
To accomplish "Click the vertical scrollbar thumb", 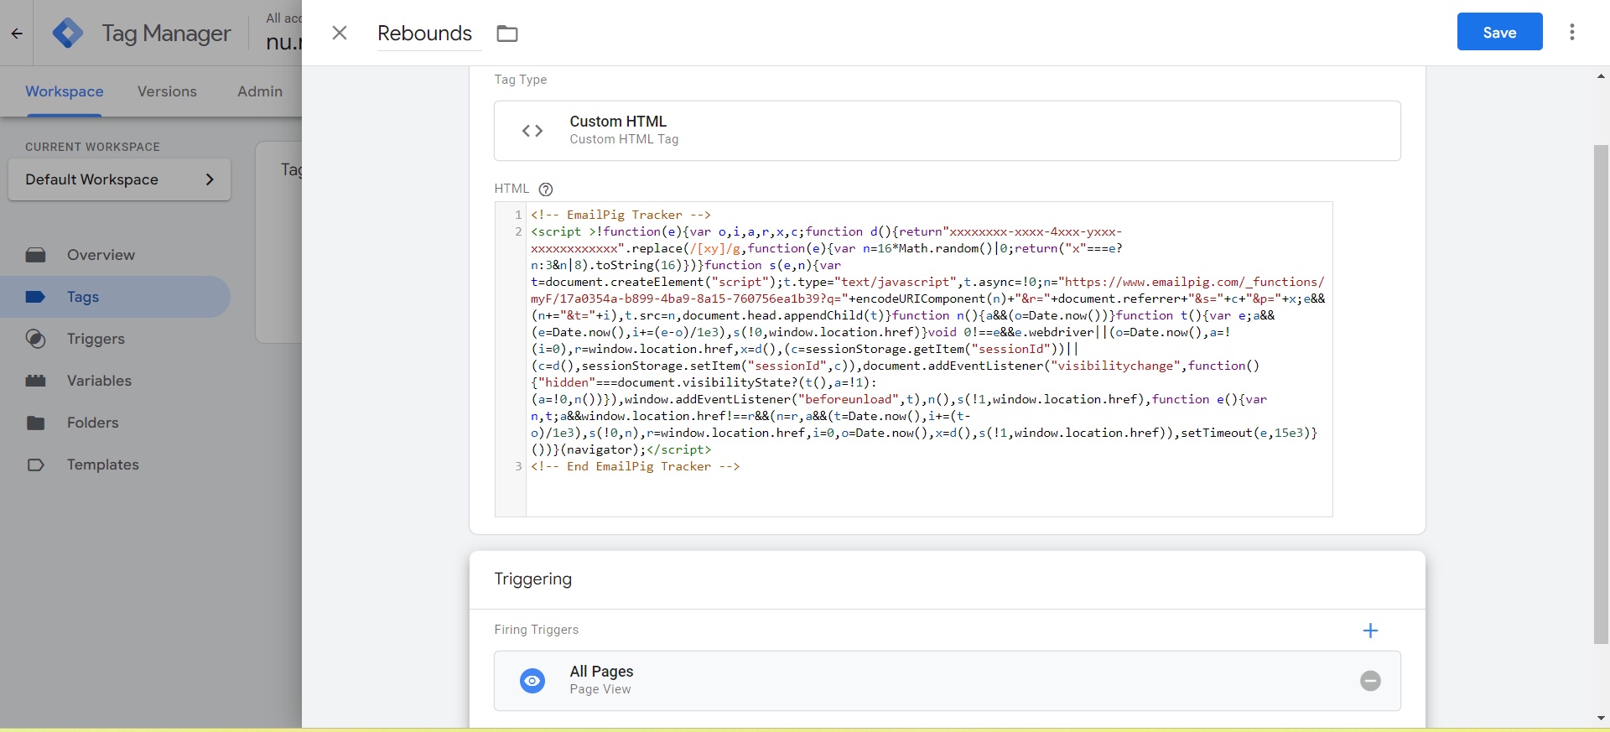I will coord(1601,394).
